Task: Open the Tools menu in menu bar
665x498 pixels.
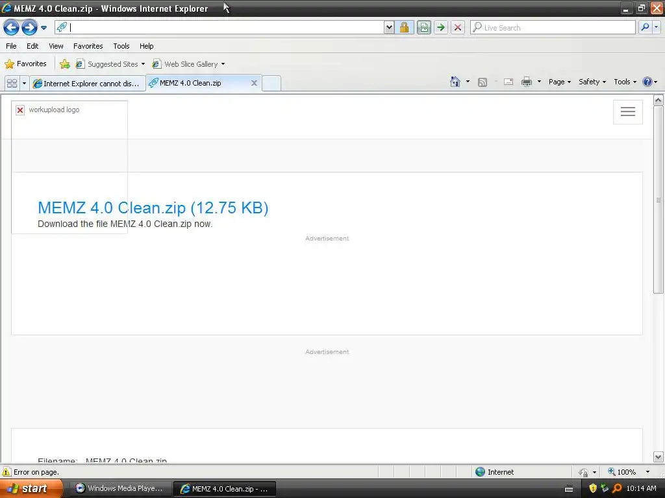Action: (x=121, y=46)
